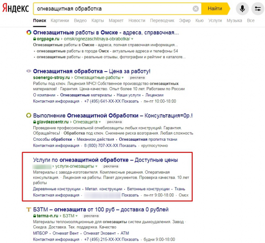Click the glavdezcentr.ru favicon
The width and height of the screenshot is (265, 243).
click(x=29, y=115)
